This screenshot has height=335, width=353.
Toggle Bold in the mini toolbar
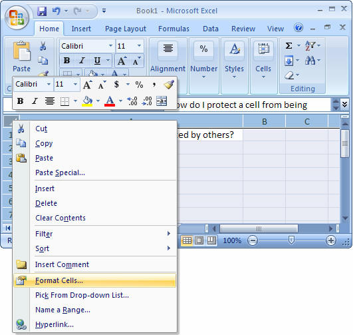tap(20, 101)
